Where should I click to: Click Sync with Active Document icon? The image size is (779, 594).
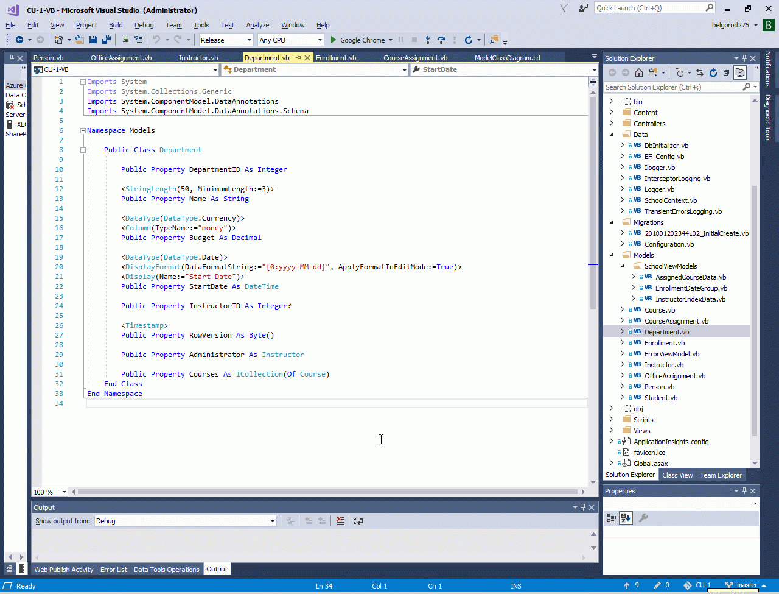700,73
